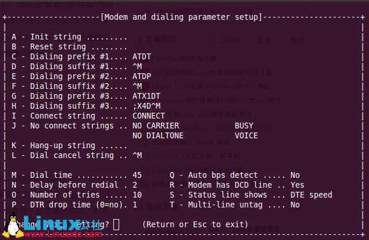Click the VOICE no-connect string

pos(246,135)
